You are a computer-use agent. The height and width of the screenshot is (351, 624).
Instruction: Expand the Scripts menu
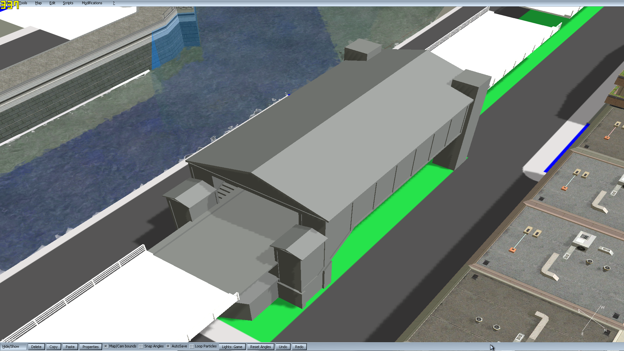tap(68, 3)
